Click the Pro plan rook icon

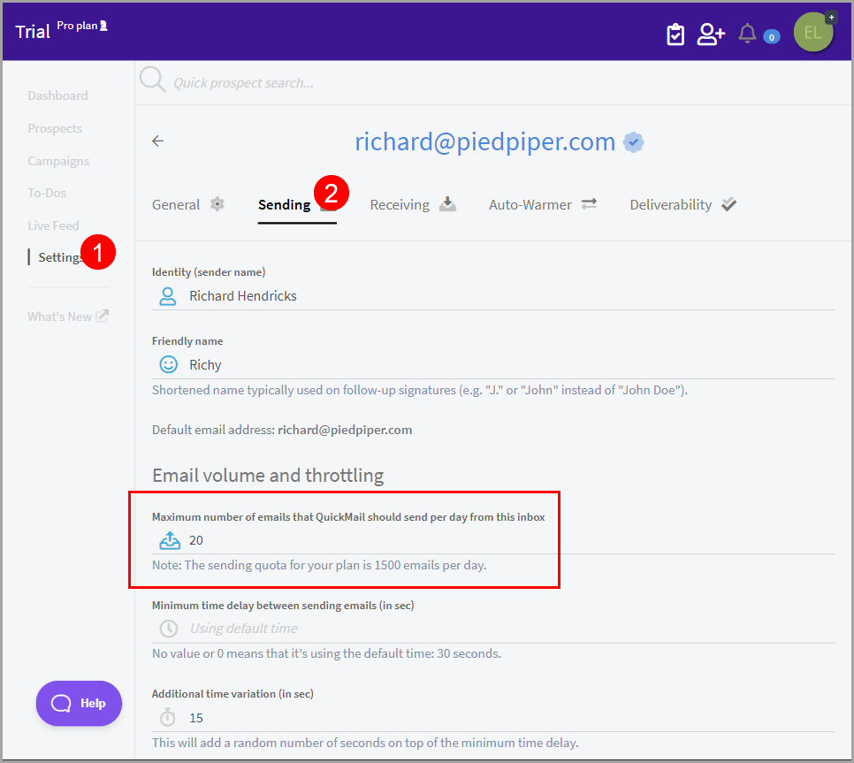(x=103, y=26)
